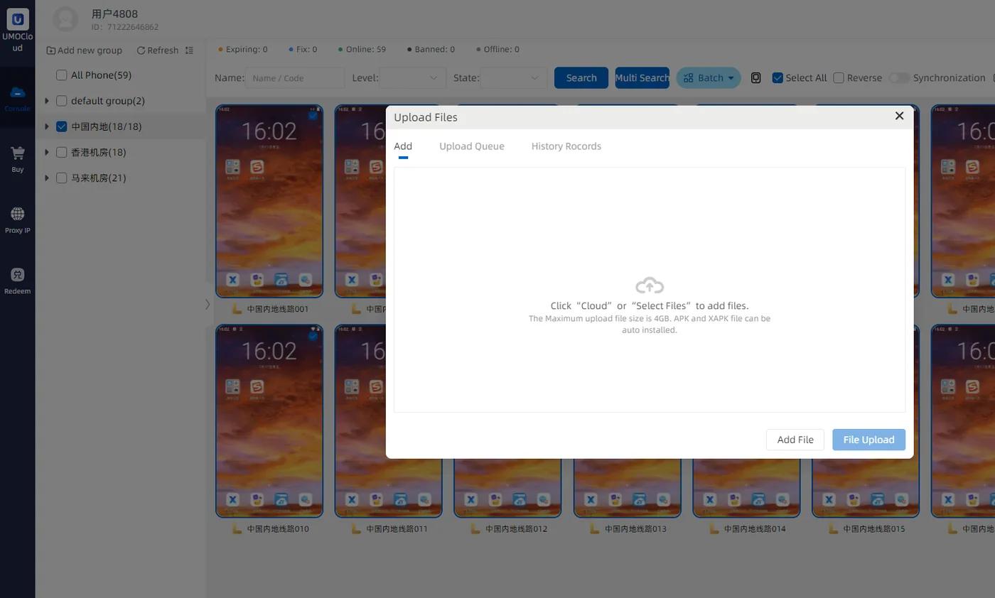Click folder icon of 中国内地线路013
Viewport: 995px width, 598px height.
pos(596,528)
